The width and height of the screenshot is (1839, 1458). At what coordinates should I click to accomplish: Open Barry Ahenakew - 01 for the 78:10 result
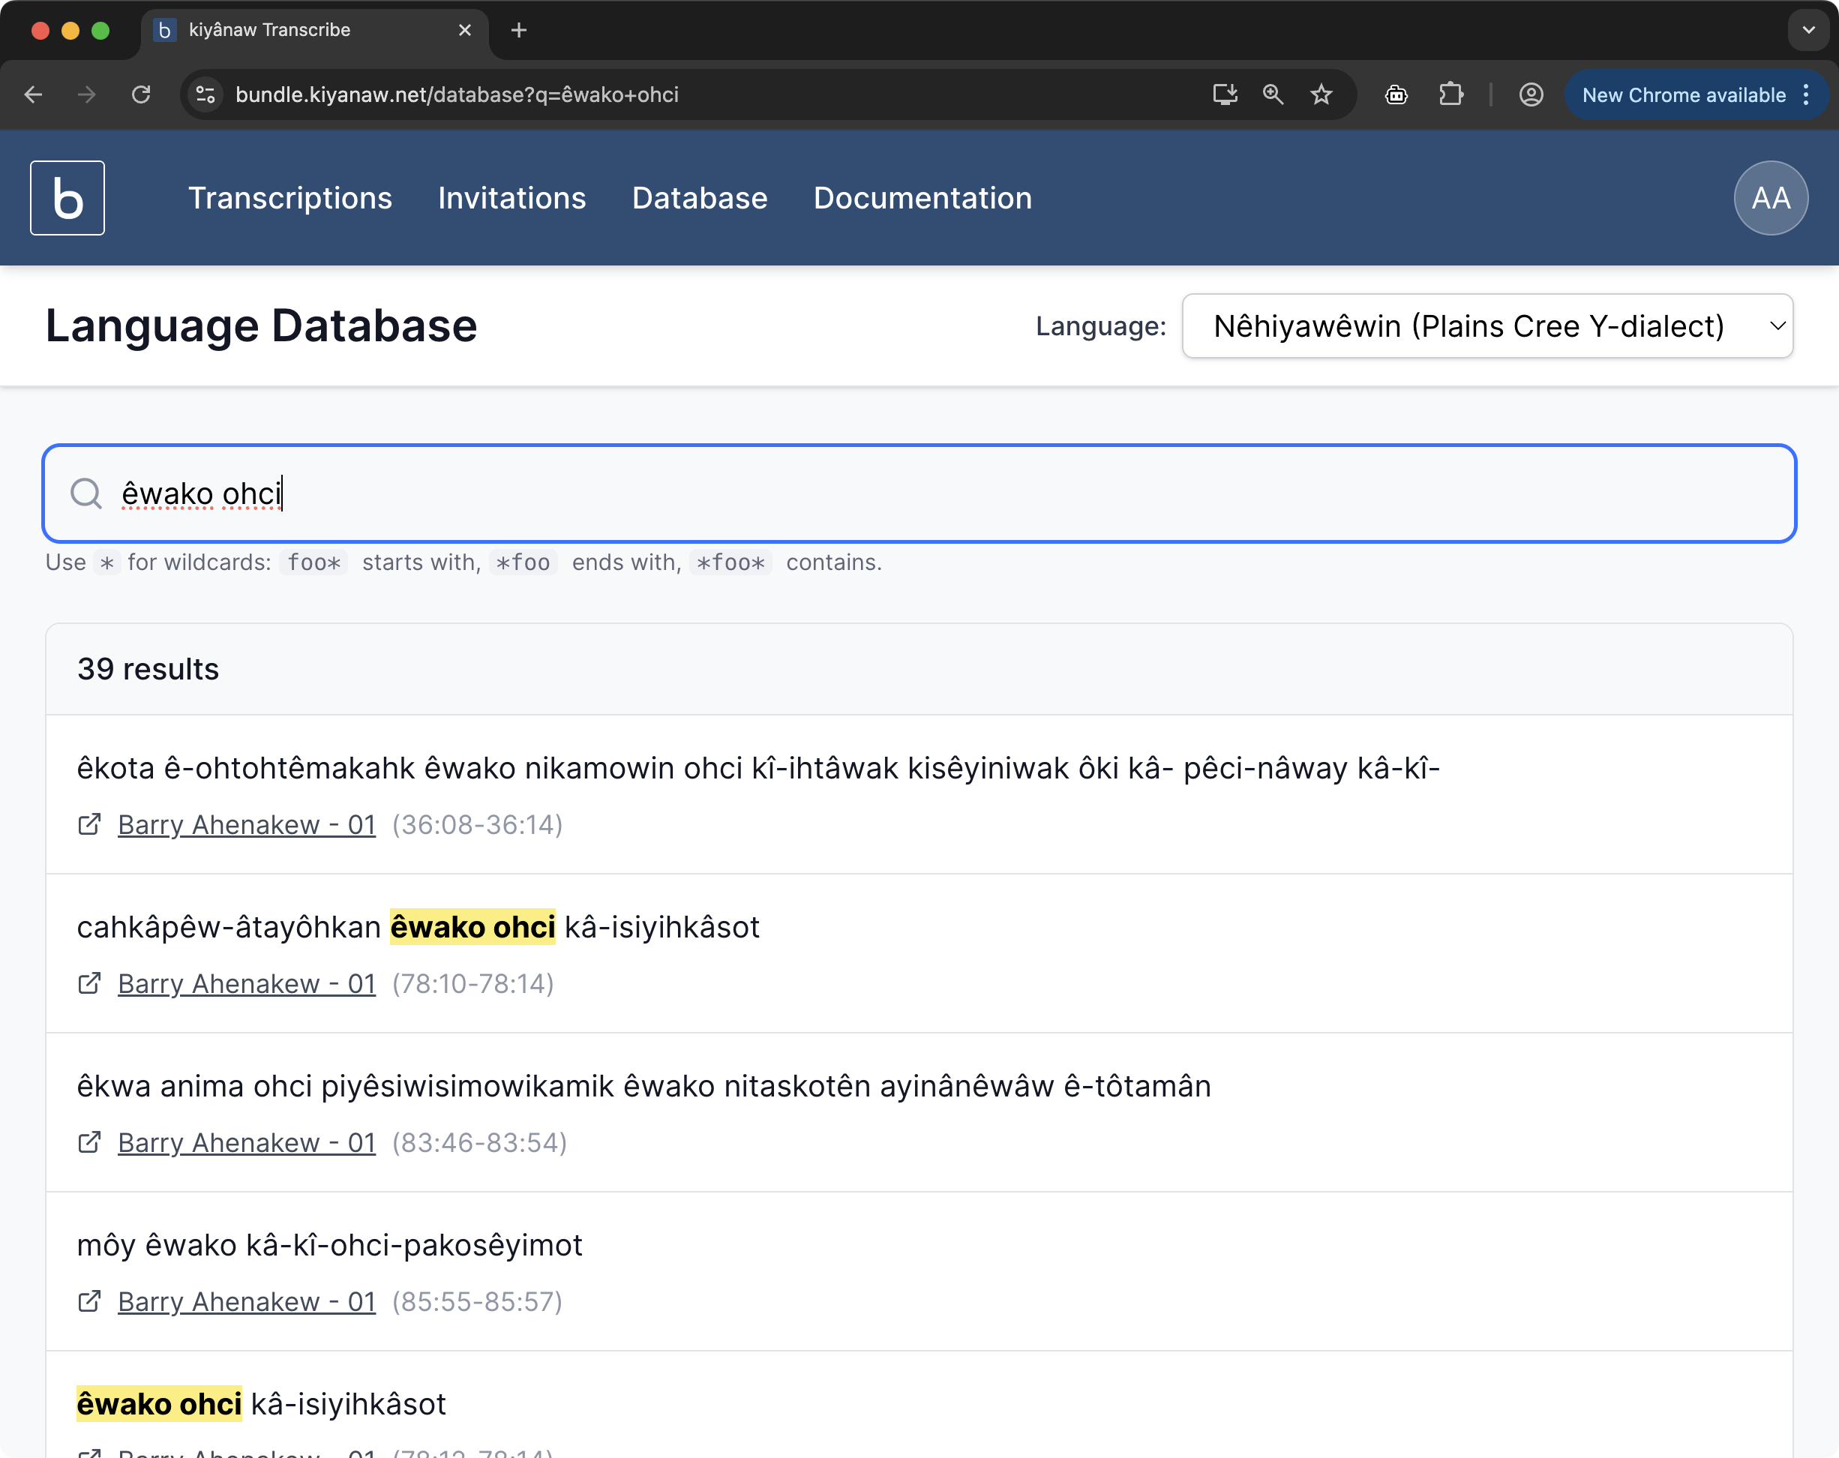[246, 982]
